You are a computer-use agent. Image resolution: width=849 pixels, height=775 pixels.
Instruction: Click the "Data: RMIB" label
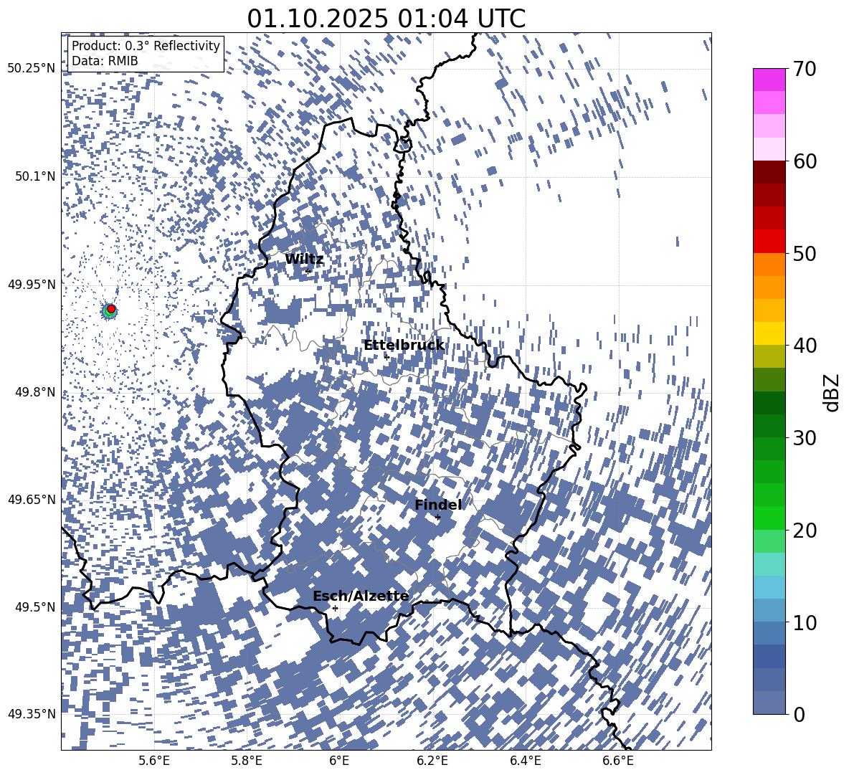105,61
